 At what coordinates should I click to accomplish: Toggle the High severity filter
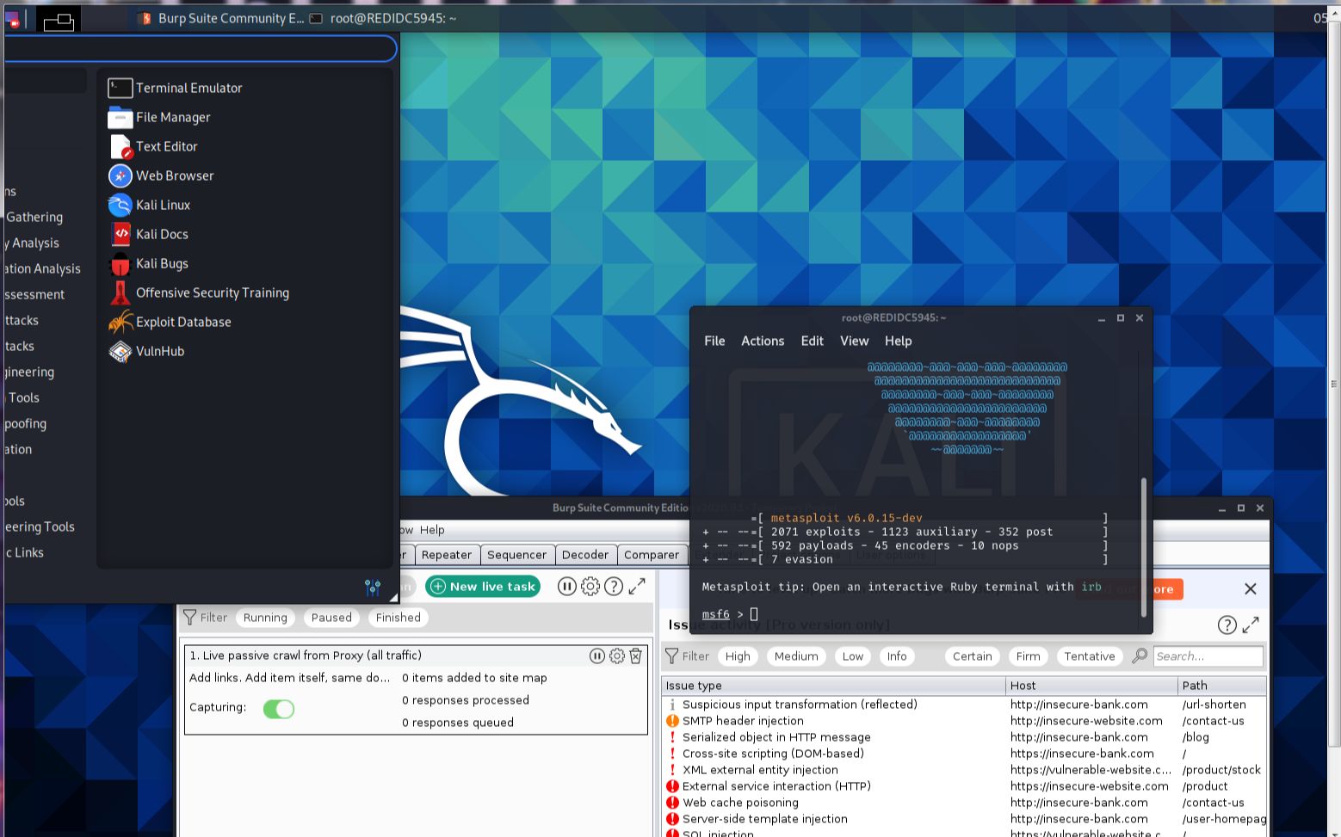click(738, 656)
